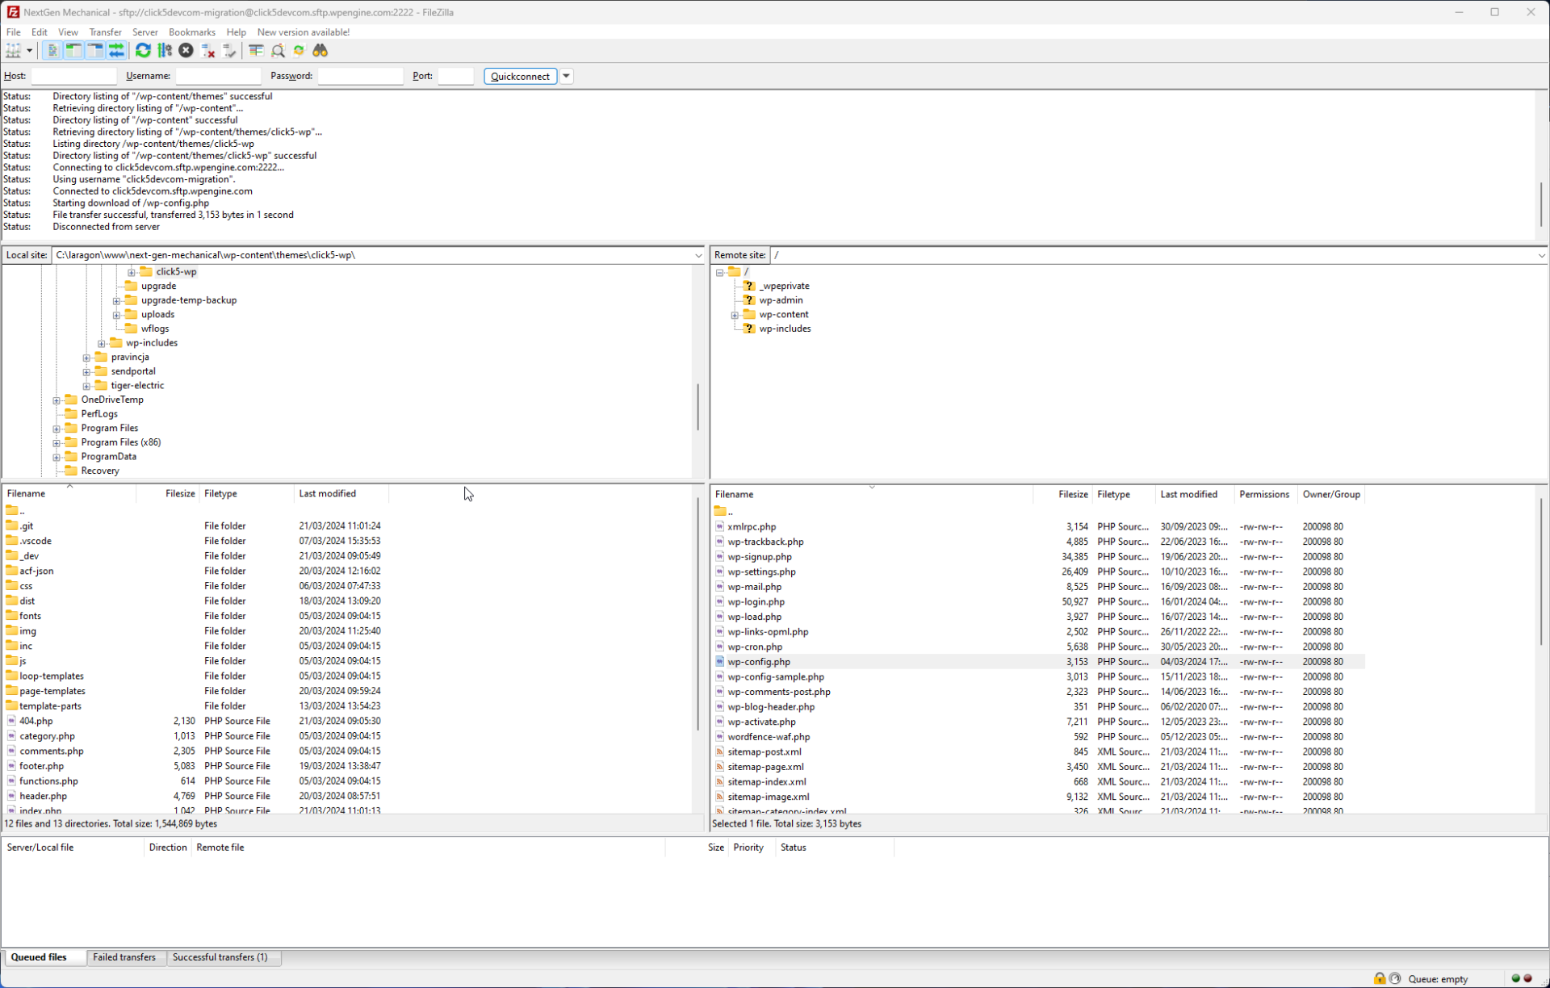The width and height of the screenshot is (1550, 988).
Task: Select OneDriveTemp folder in local tree
Action: (112, 400)
